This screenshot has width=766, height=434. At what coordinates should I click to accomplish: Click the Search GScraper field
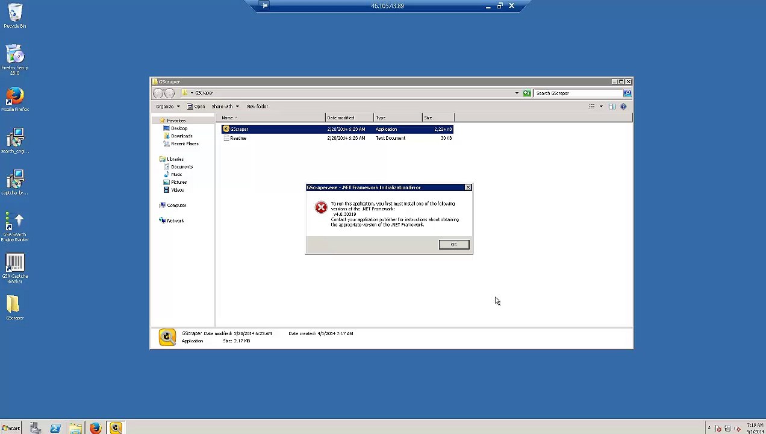coord(578,93)
